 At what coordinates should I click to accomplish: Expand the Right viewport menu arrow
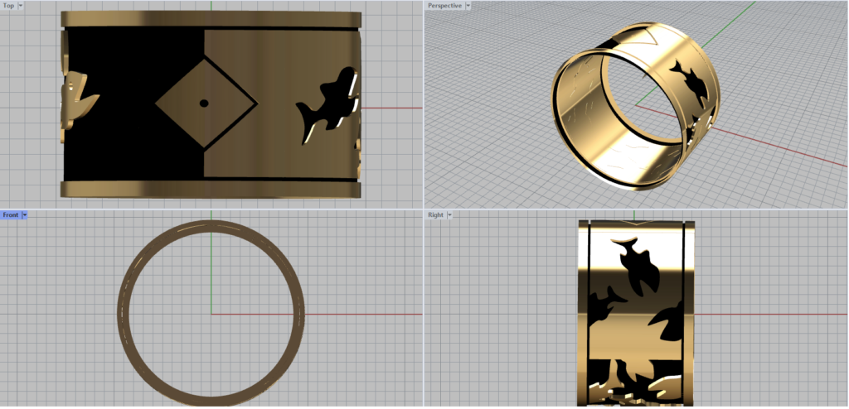[x=449, y=215]
